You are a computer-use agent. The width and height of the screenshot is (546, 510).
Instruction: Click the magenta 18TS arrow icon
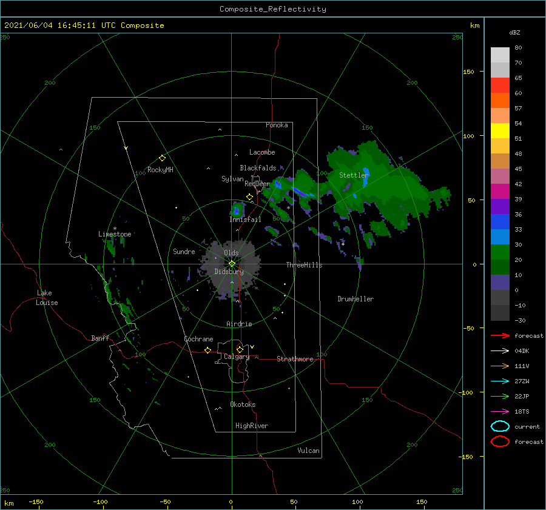click(500, 412)
